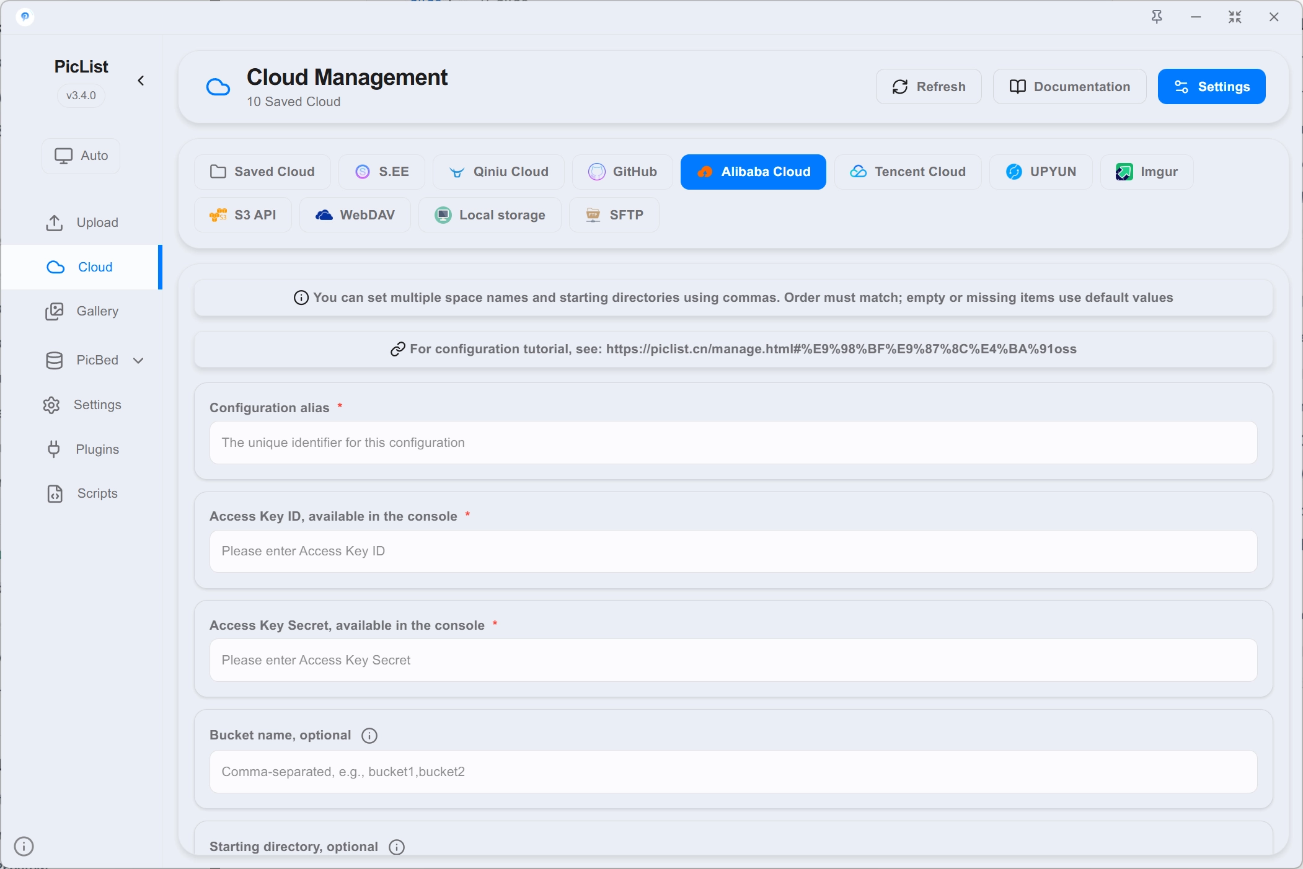This screenshot has height=869, width=1303.
Task: Switch to the Tencent Cloud tab
Action: point(908,172)
